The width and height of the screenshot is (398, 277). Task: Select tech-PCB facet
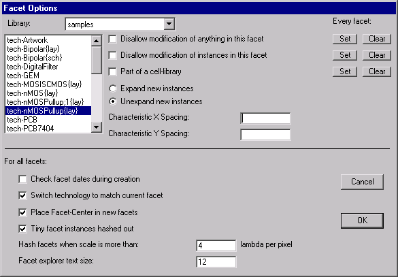point(48,120)
